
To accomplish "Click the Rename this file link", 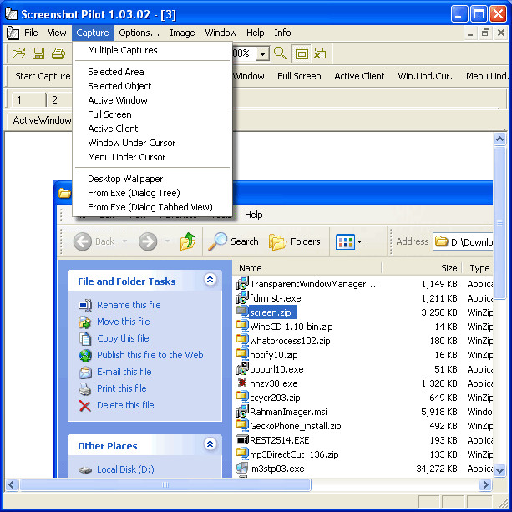I will click(x=129, y=305).
